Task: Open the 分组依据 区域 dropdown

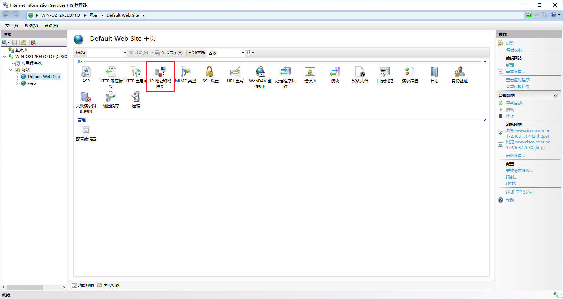Action: click(226, 53)
